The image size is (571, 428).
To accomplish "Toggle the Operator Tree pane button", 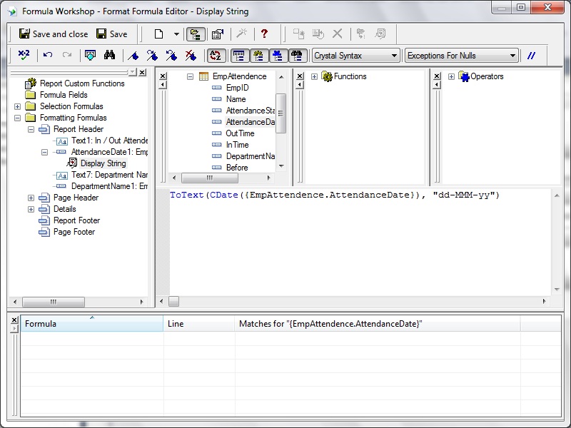I will 278,56.
